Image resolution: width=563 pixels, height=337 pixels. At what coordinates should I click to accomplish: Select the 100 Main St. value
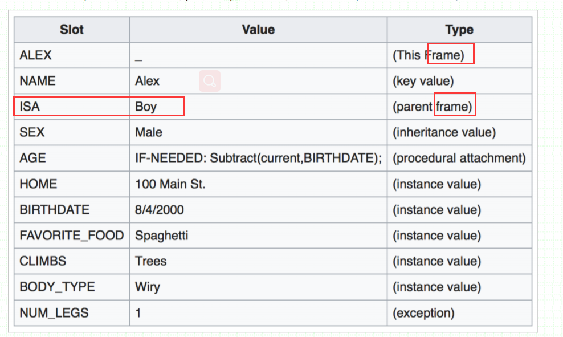click(x=170, y=184)
